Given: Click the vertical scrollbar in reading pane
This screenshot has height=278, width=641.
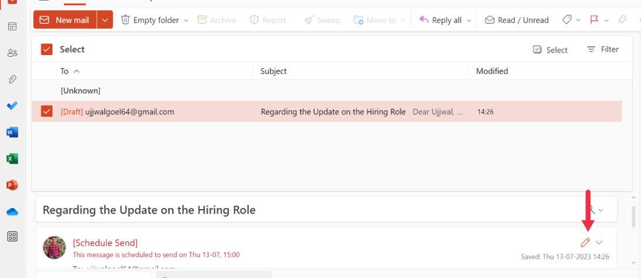Looking at the screenshot, I should point(633,216).
